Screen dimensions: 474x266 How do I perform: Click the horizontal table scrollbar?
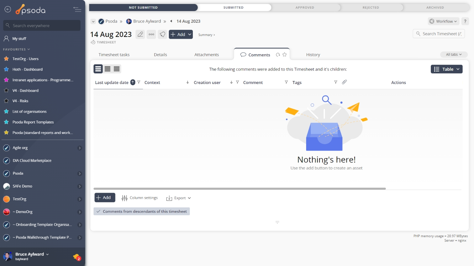[x=239, y=189]
